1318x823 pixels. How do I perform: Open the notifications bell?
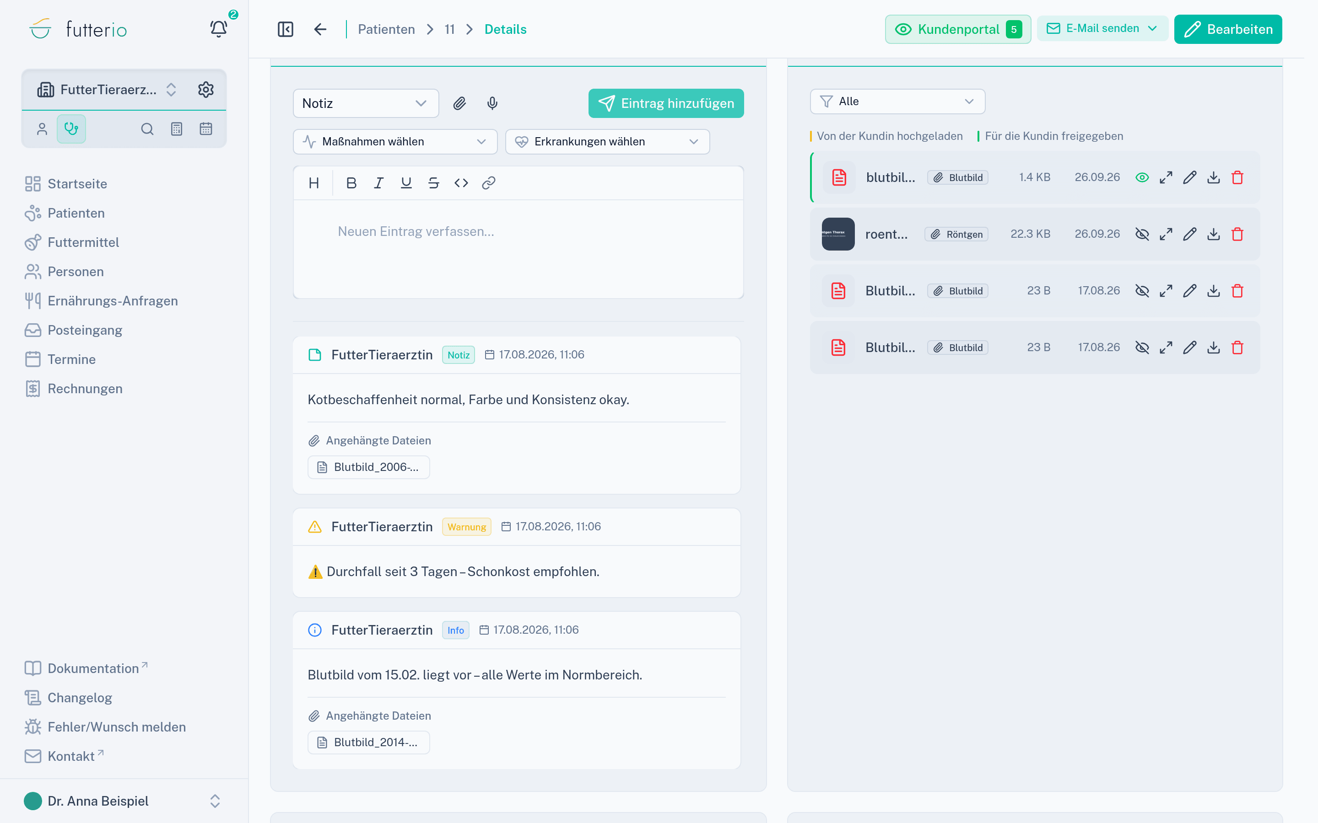[x=218, y=29]
